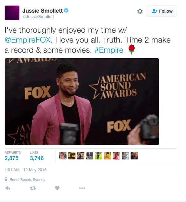
Task: Click the Bondi Beach, Sydney location
Action: (x=27, y=179)
